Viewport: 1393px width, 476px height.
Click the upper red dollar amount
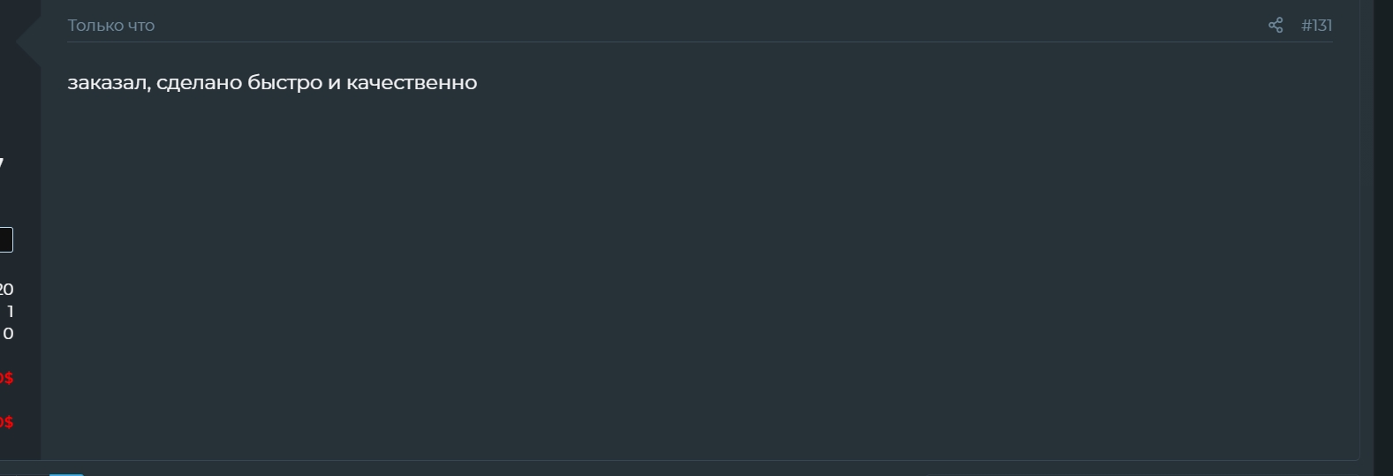point(6,378)
